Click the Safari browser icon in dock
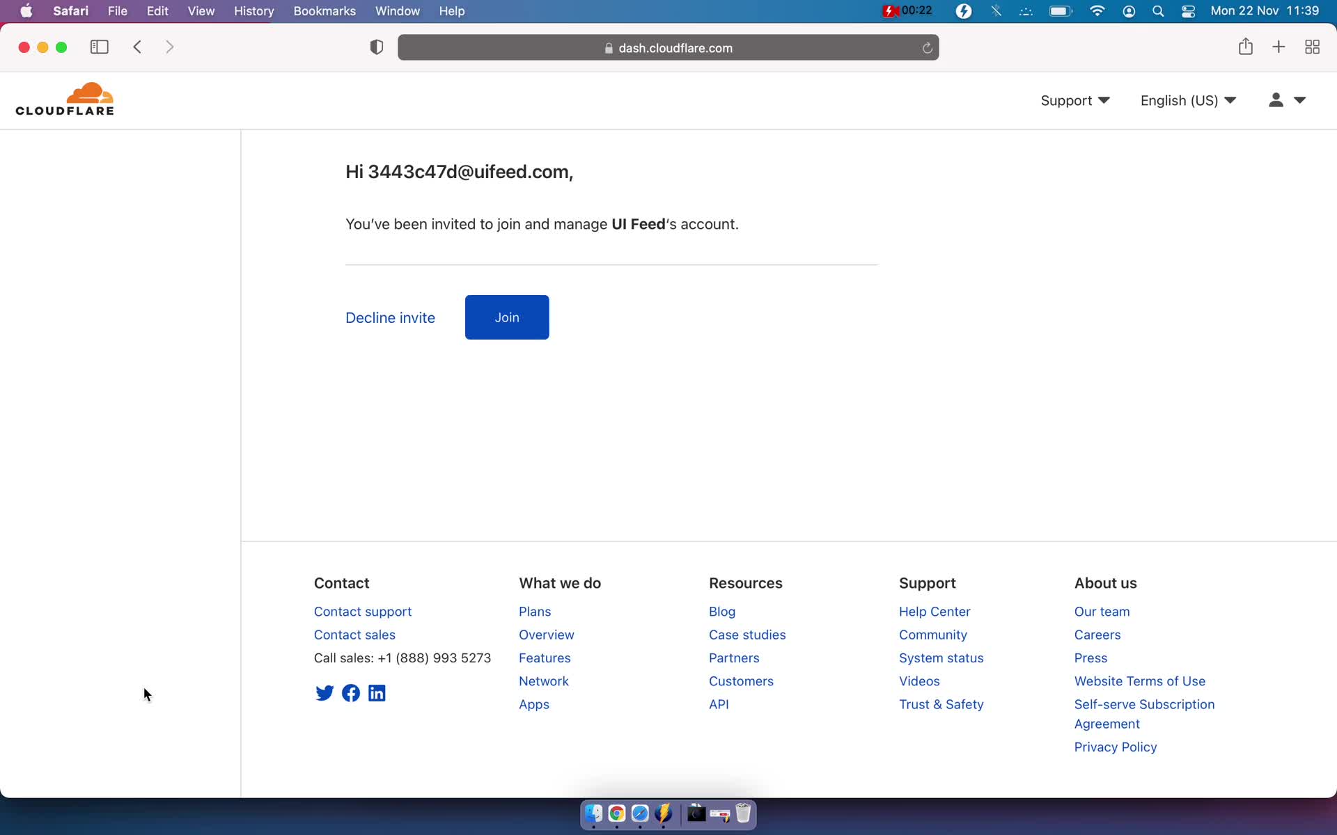1337x835 pixels. tap(639, 814)
